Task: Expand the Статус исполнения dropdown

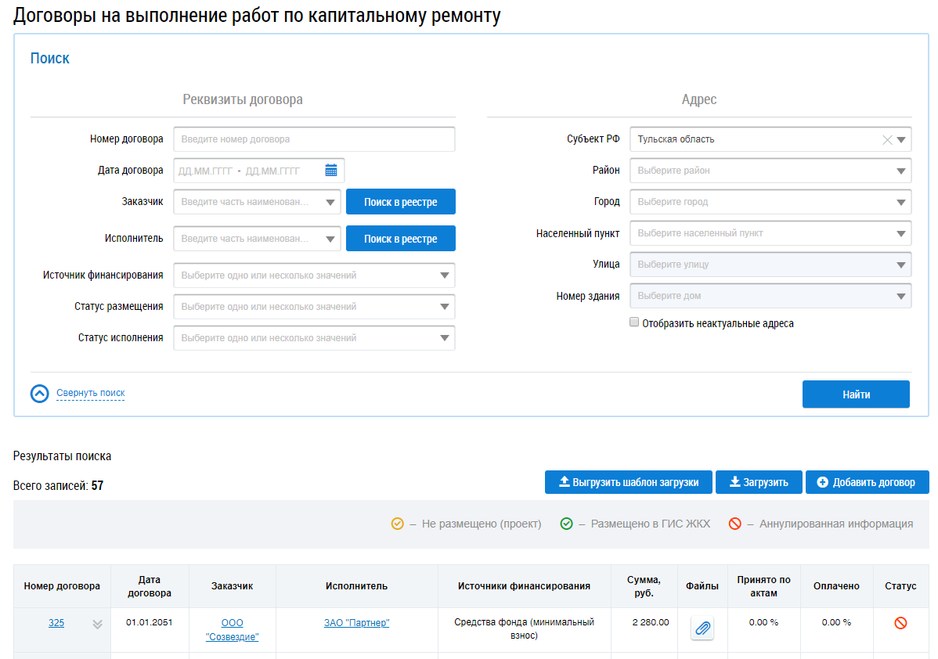Action: pyautogui.click(x=445, y=338)
